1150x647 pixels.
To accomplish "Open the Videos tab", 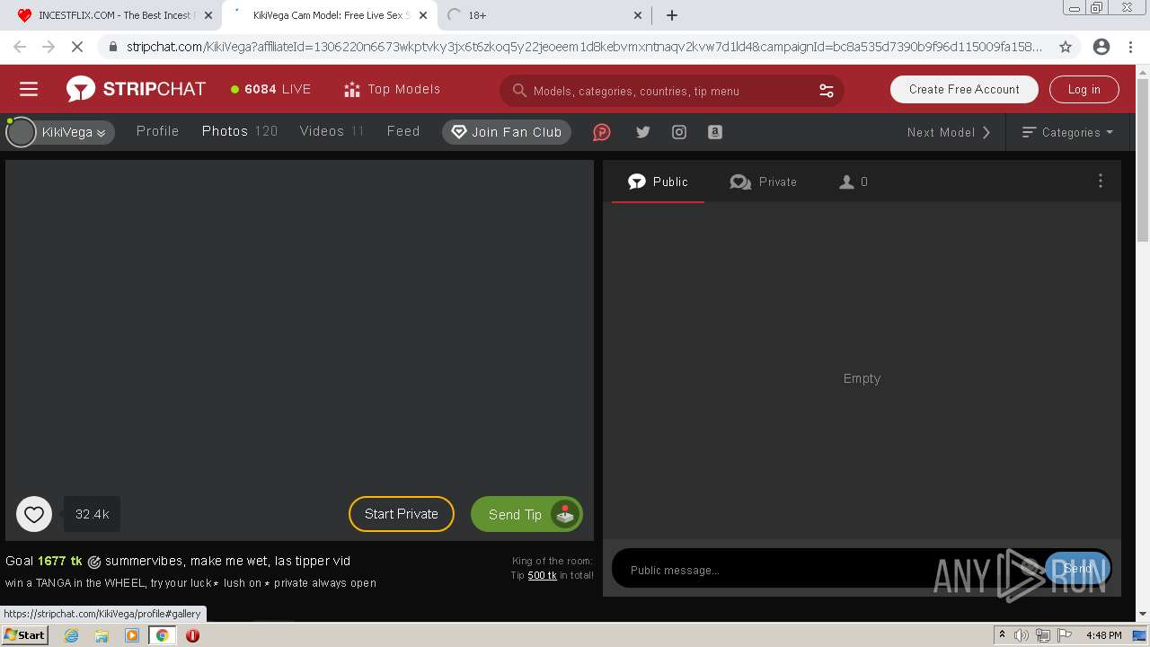I will click(x=332, y=131).
